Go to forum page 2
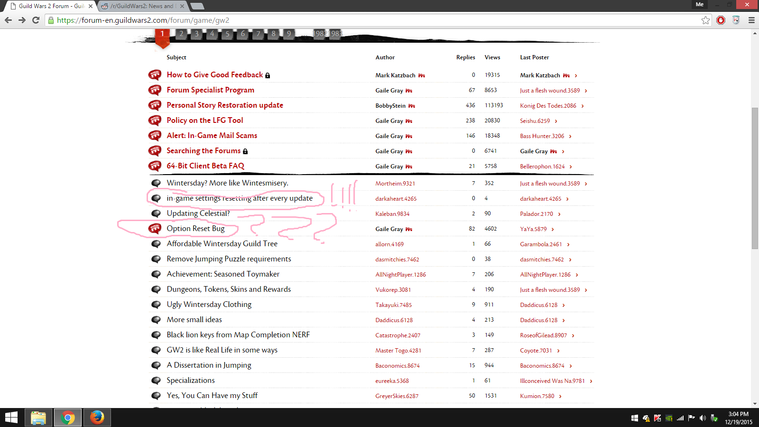The image size is (759, 427). click(181, 34)
